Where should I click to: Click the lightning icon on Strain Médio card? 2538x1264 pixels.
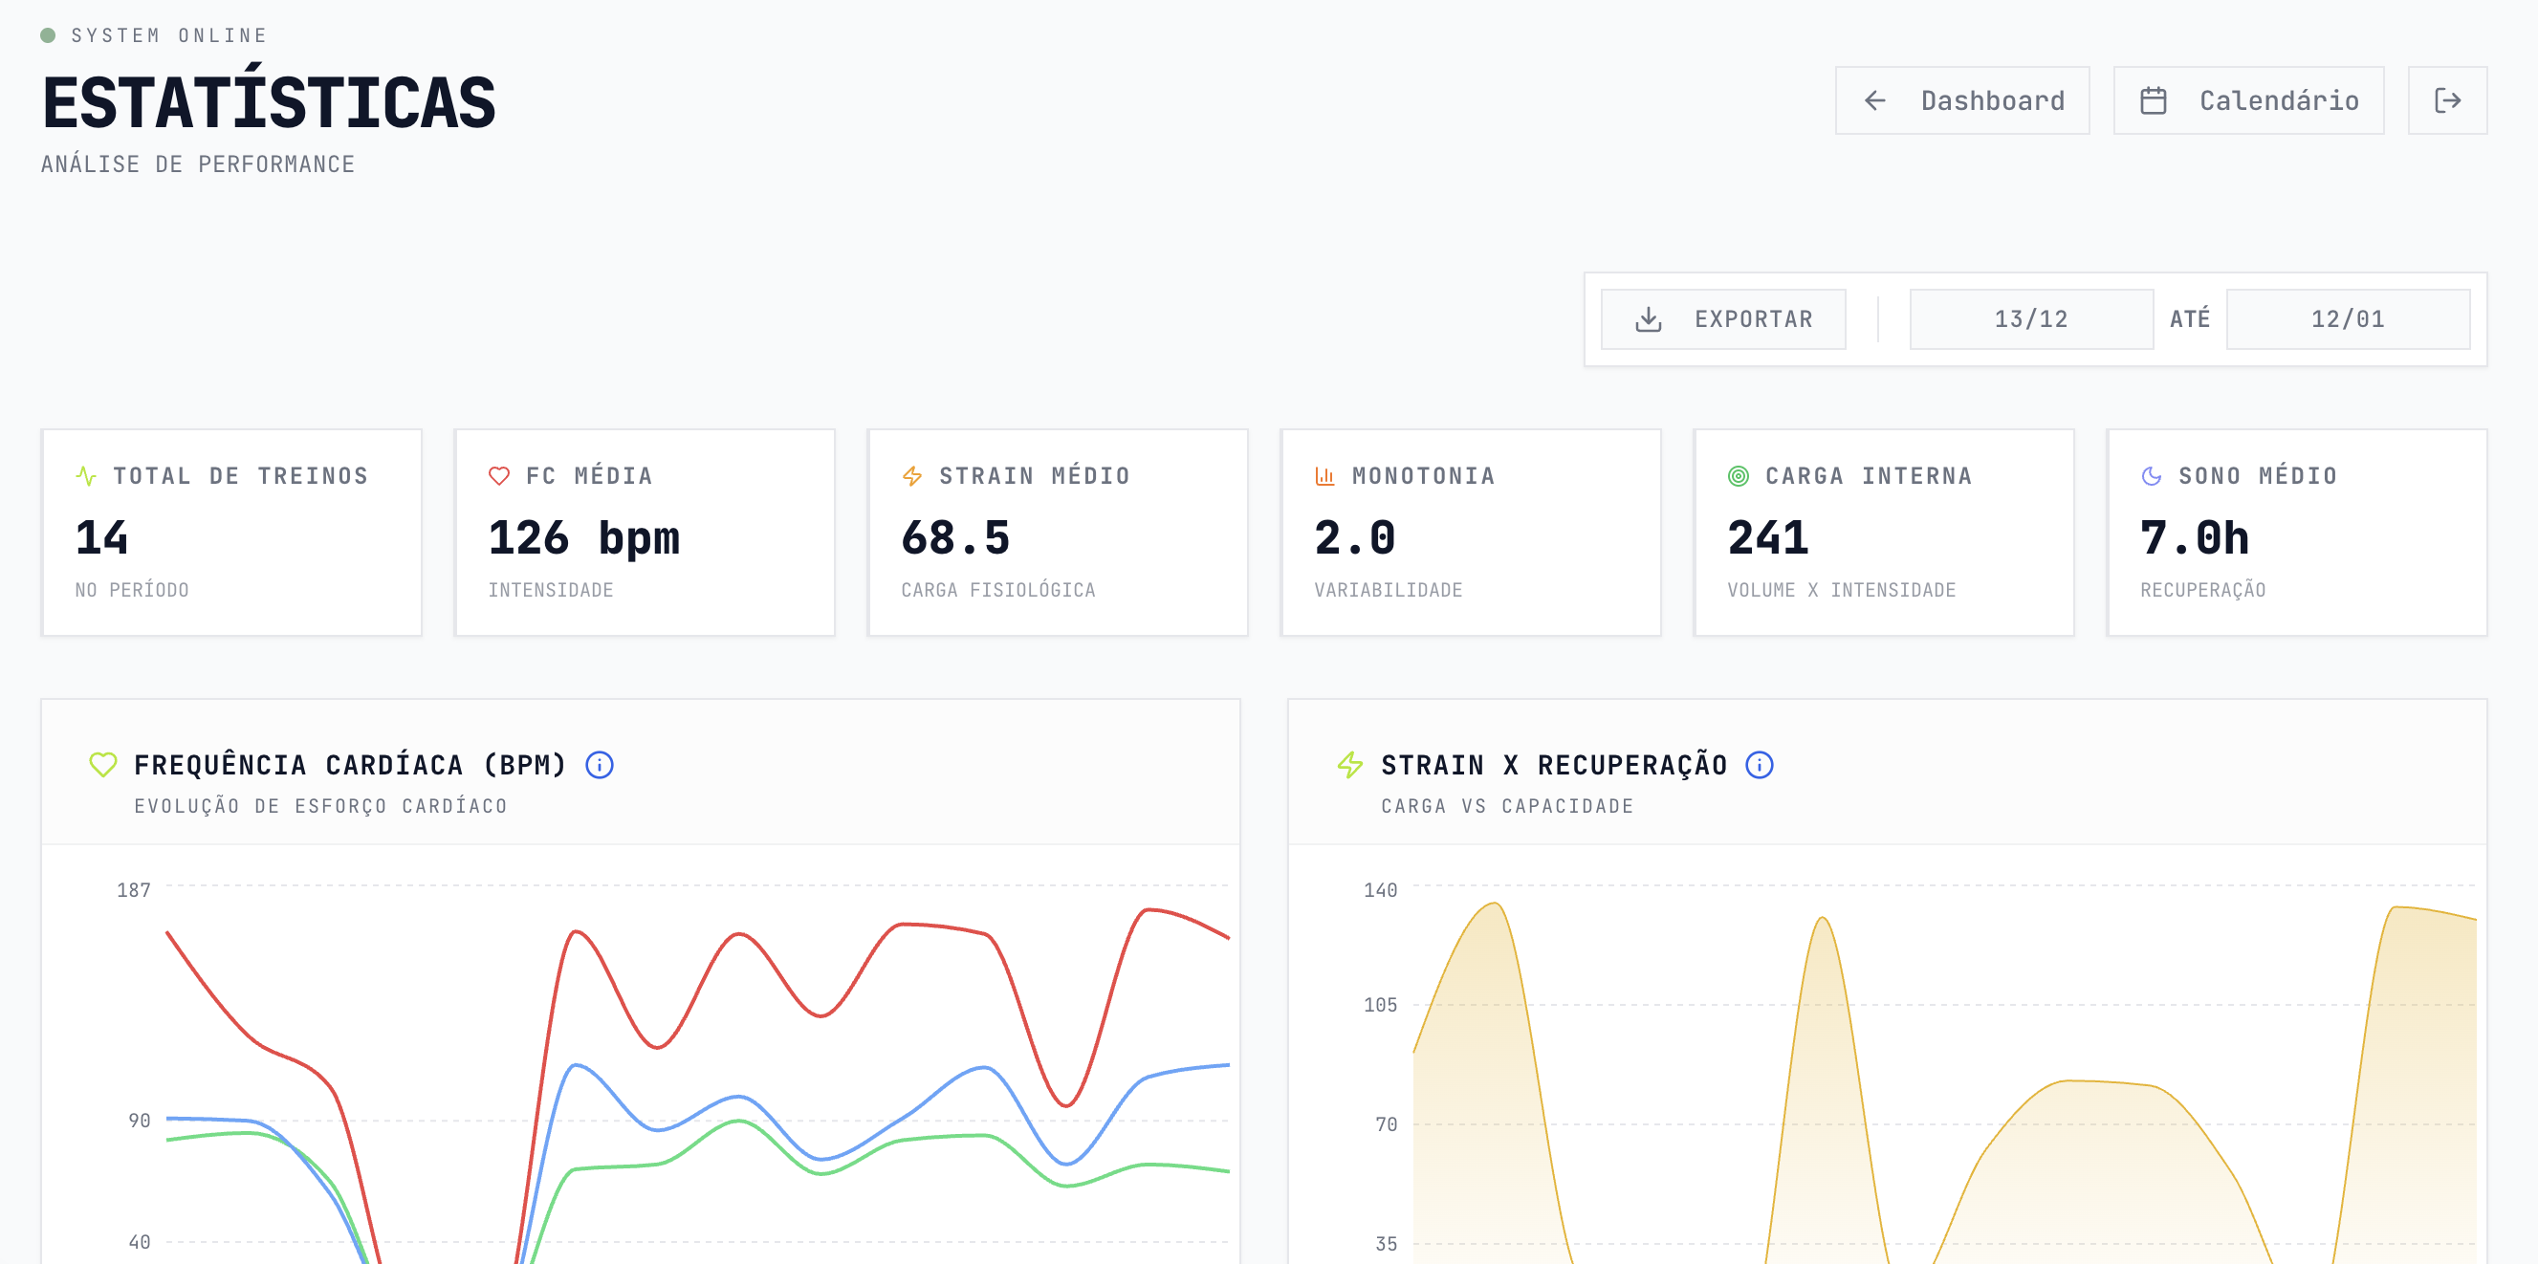911,476
